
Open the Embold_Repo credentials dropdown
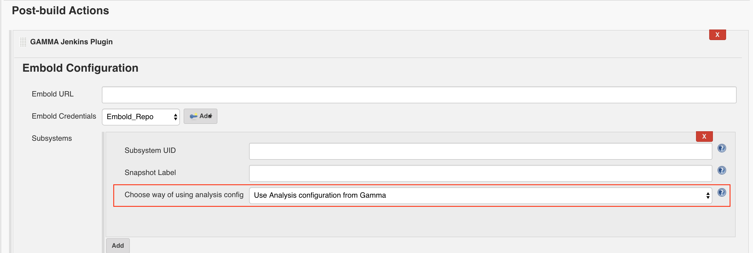pos(141,117)
